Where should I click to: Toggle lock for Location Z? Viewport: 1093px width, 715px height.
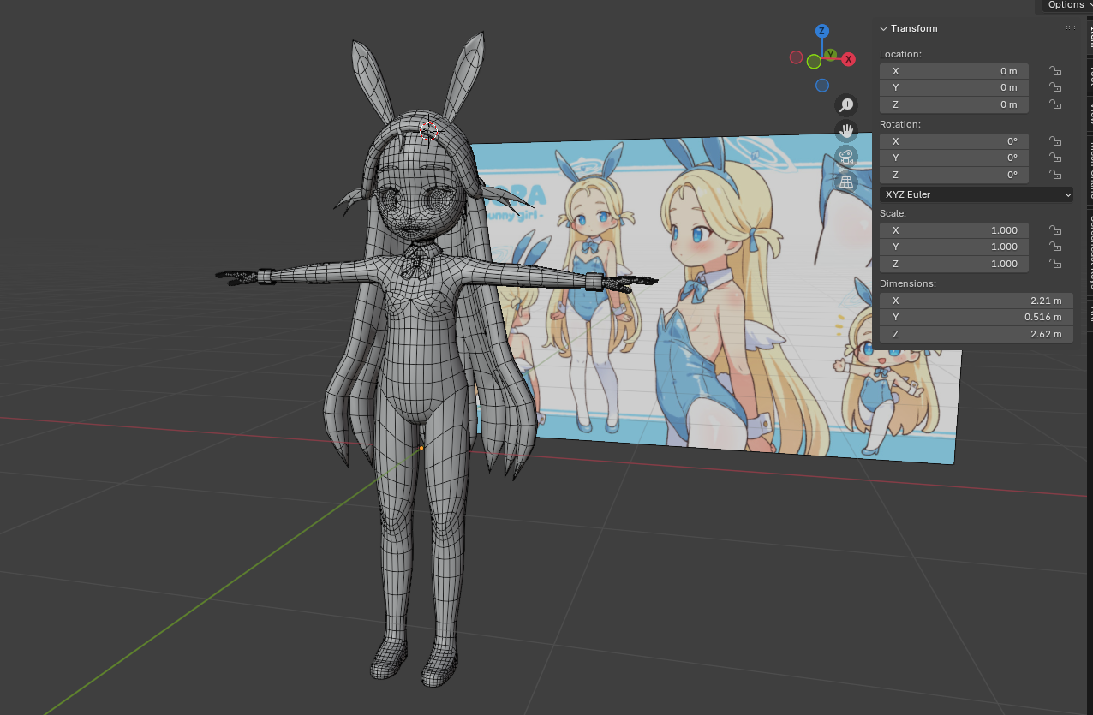(x=1056, y=104)
